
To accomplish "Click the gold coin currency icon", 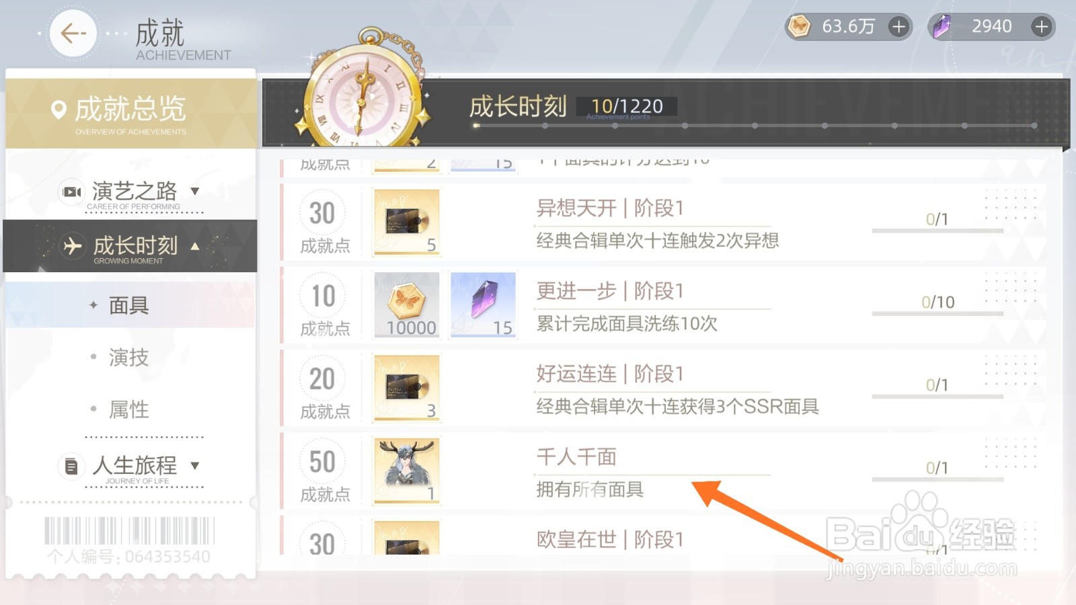I will click(x=800, y=26).
